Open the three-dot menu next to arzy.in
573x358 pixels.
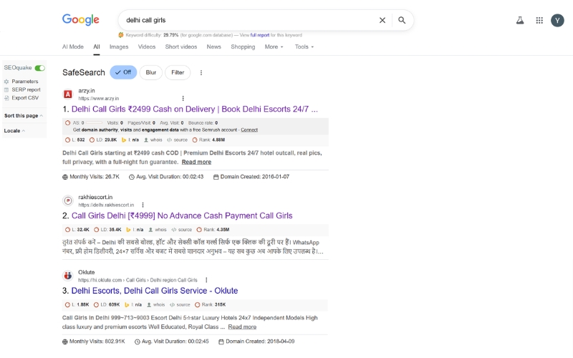(x=183, y=98)
